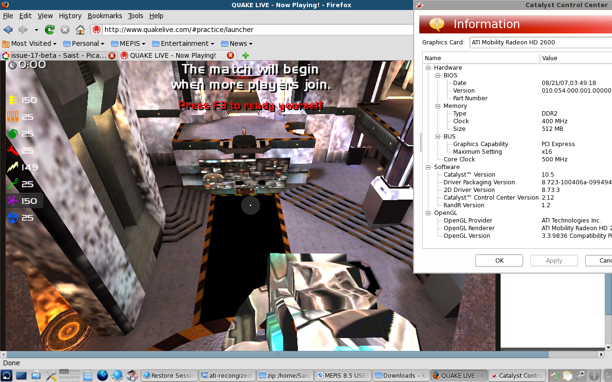Switch to the ati-recongized taskbar window
The width and height of the screenshot is (612, 382).
coord(227,376)
